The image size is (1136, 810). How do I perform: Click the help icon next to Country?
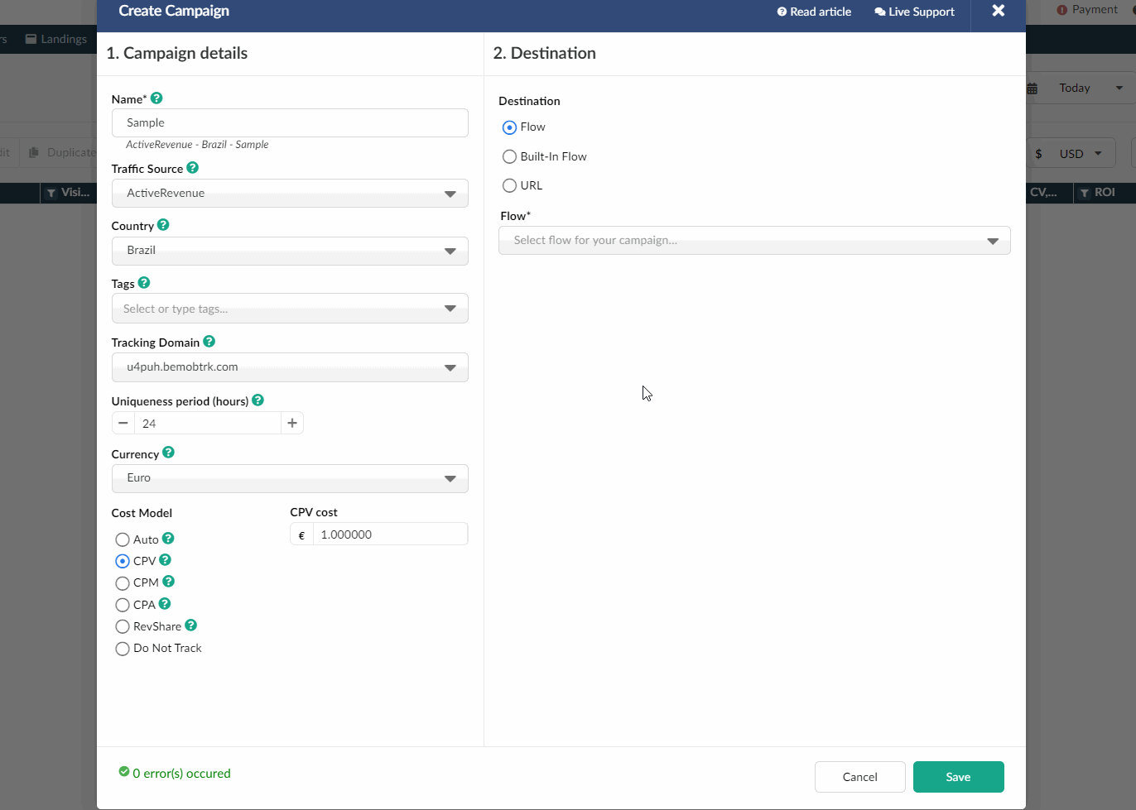163,225
